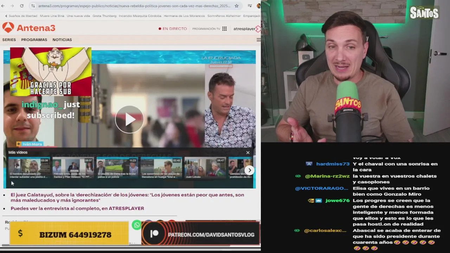Show next videos with the right arrow

[x=249, y=170]
